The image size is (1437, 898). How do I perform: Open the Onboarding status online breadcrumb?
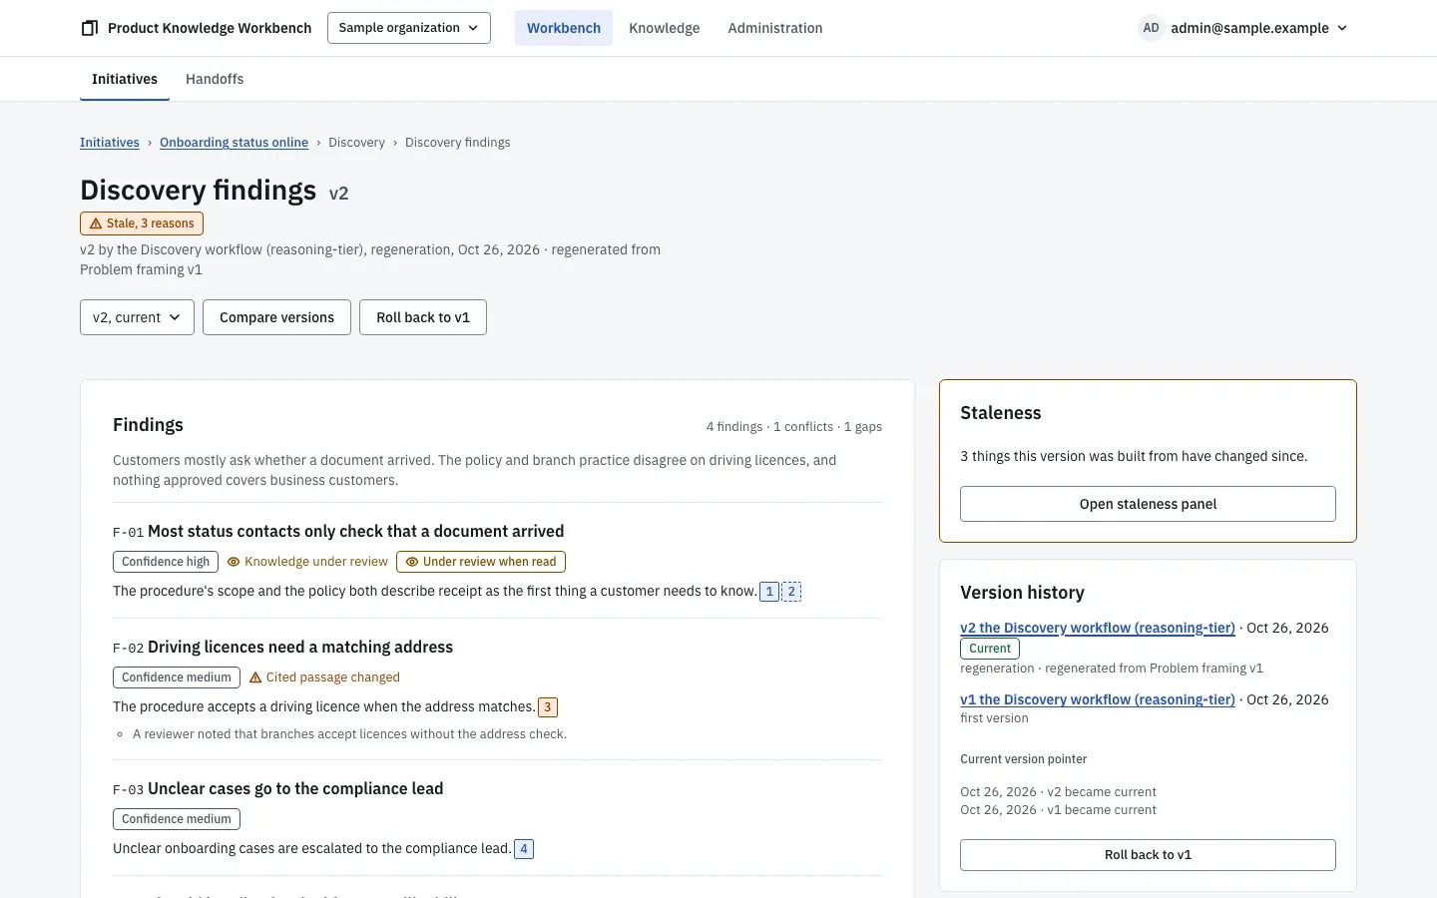(234, 143)
